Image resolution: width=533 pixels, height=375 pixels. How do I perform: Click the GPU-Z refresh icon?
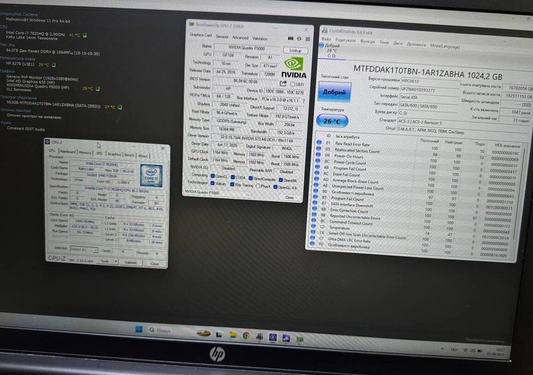point(299,39)
